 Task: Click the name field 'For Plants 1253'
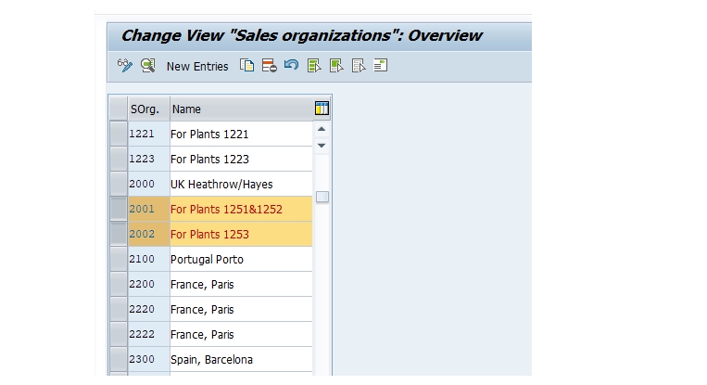(x=241, y=235)
